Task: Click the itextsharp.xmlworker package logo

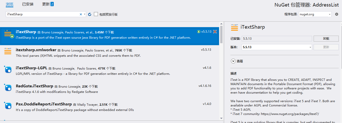Action: 8,52
